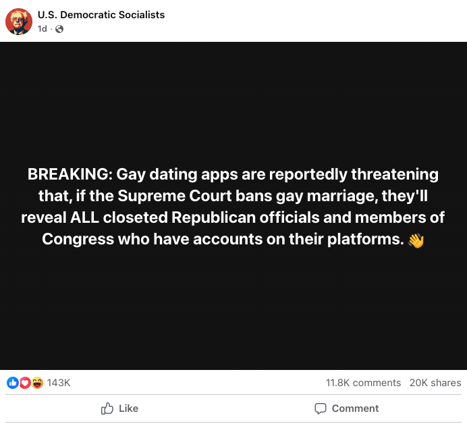Open the 11.8K comments link
Image resolution: width=467 pixels, height=426 pixels.
point(363,383)
